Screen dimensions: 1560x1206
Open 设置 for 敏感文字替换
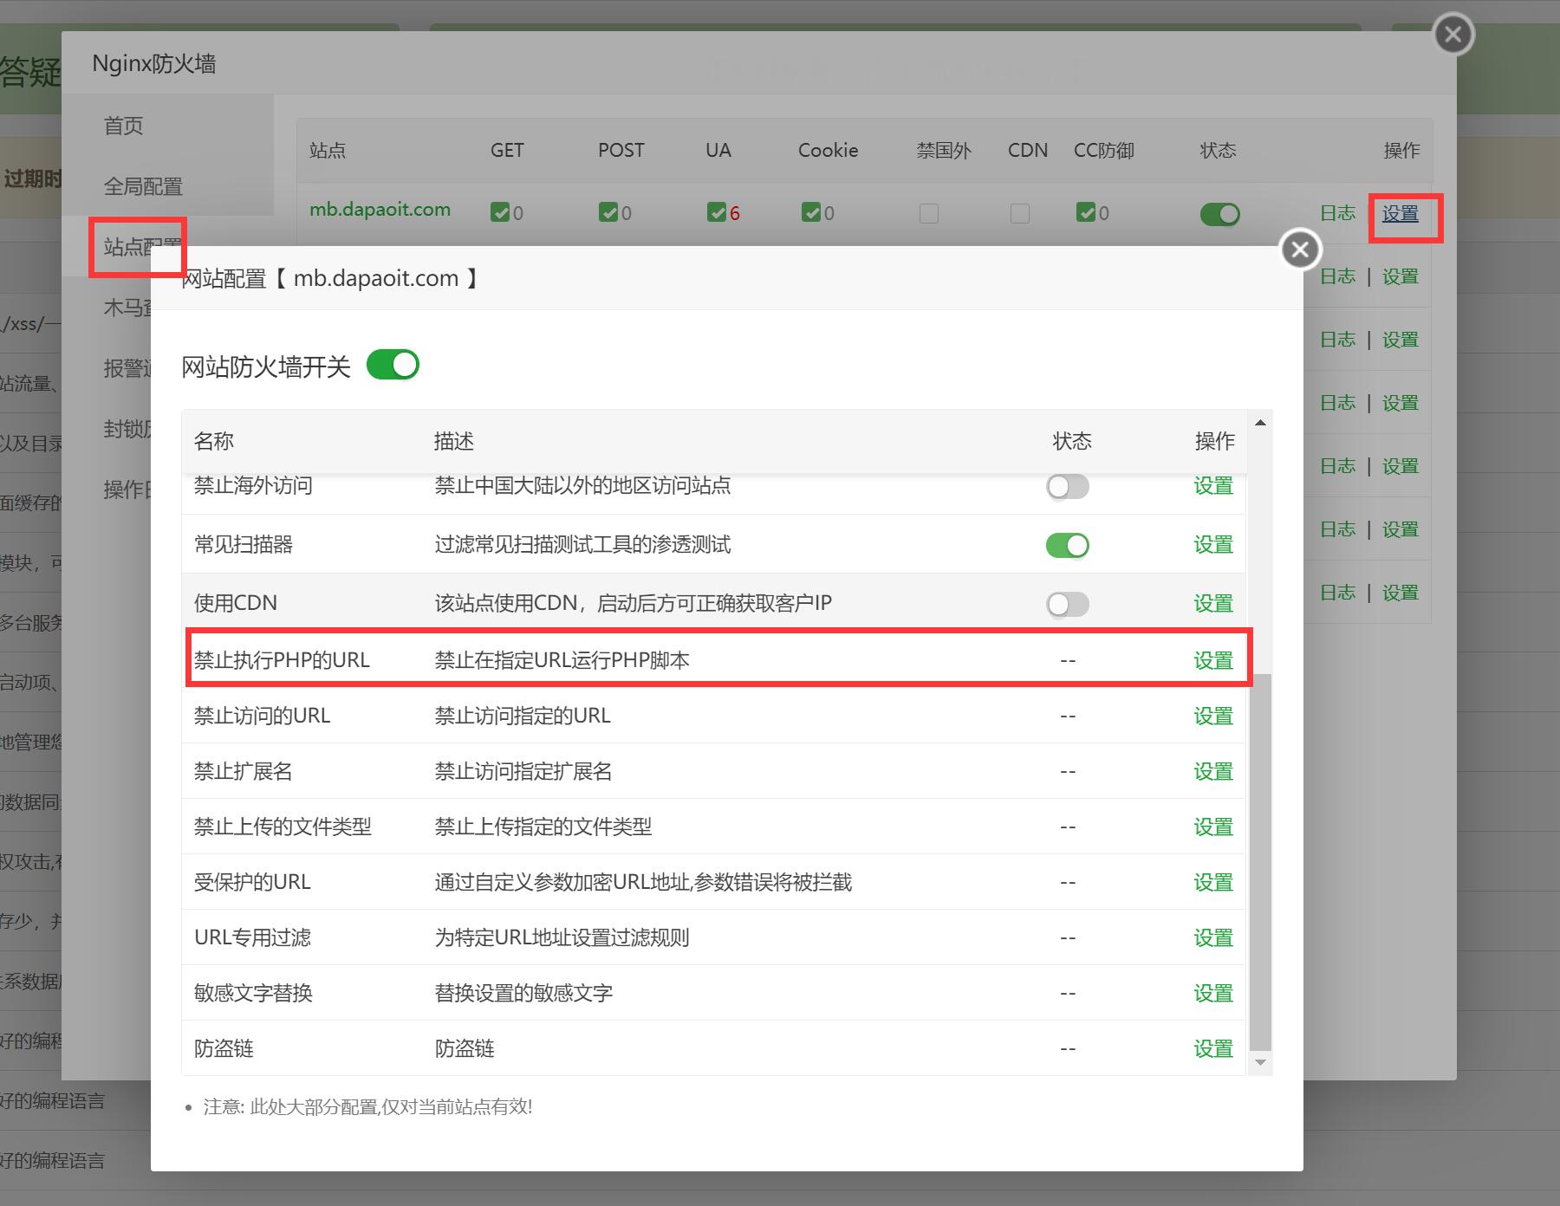(1212, 994)
